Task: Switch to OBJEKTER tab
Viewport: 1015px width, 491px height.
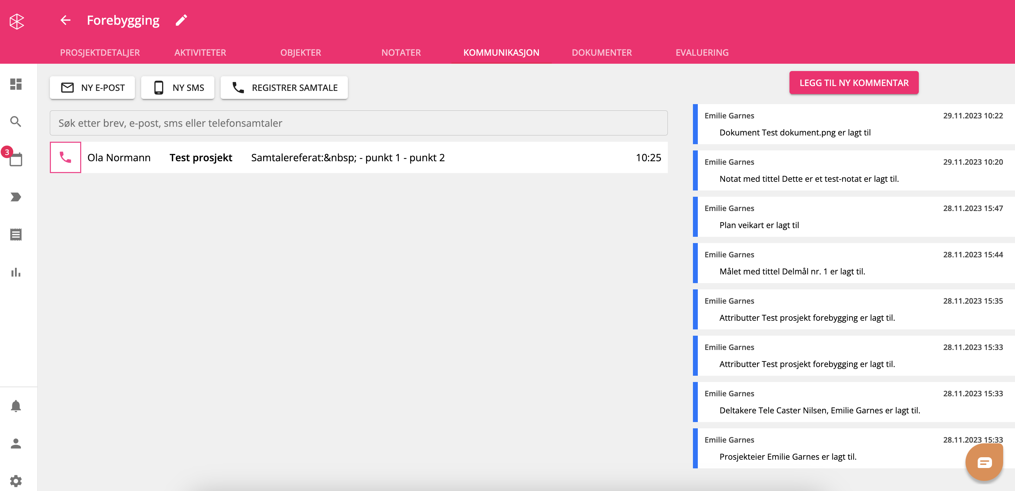Action: pyautogui.click(x=301, y=52)
